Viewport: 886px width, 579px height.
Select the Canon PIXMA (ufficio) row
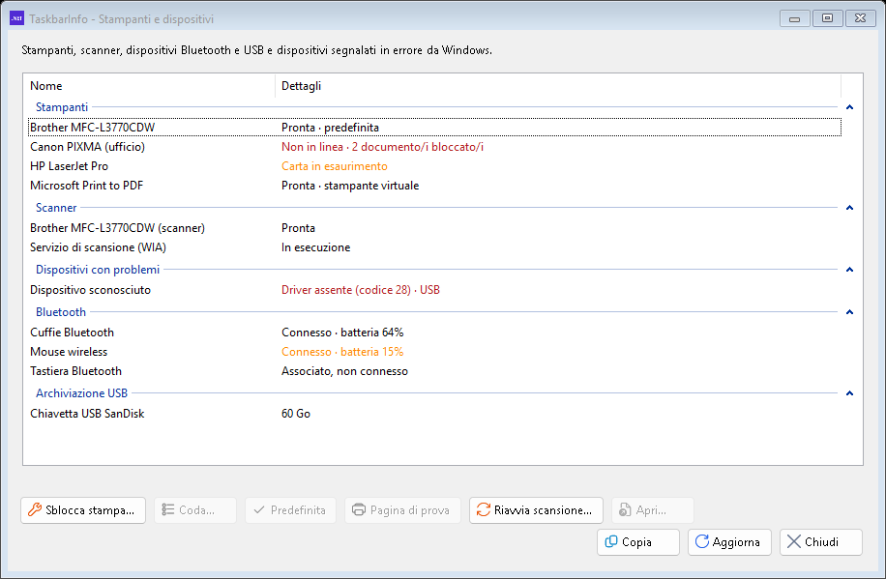(x=434, y=147)
